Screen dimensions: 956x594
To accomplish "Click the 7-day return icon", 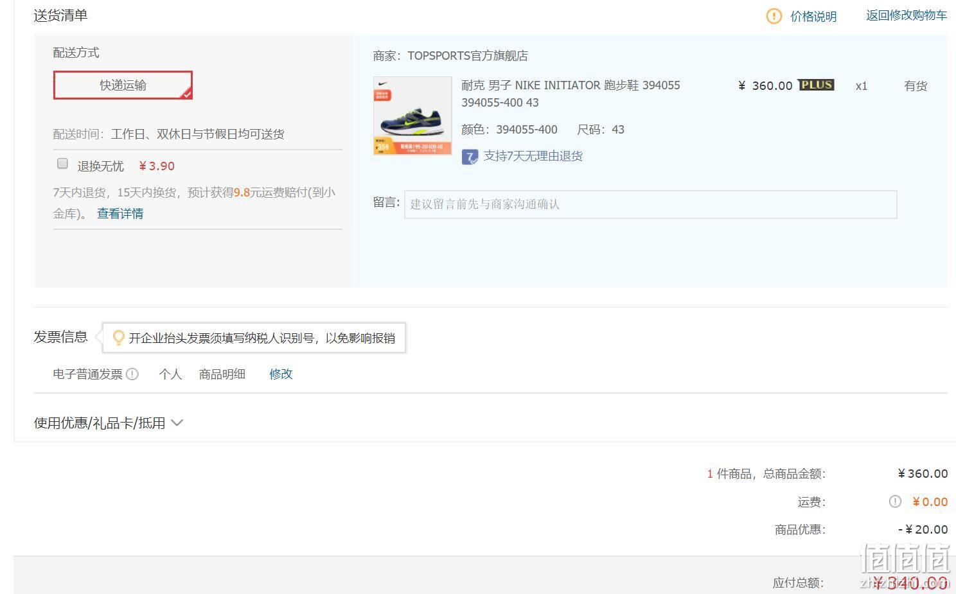I will tap(470, 157).
